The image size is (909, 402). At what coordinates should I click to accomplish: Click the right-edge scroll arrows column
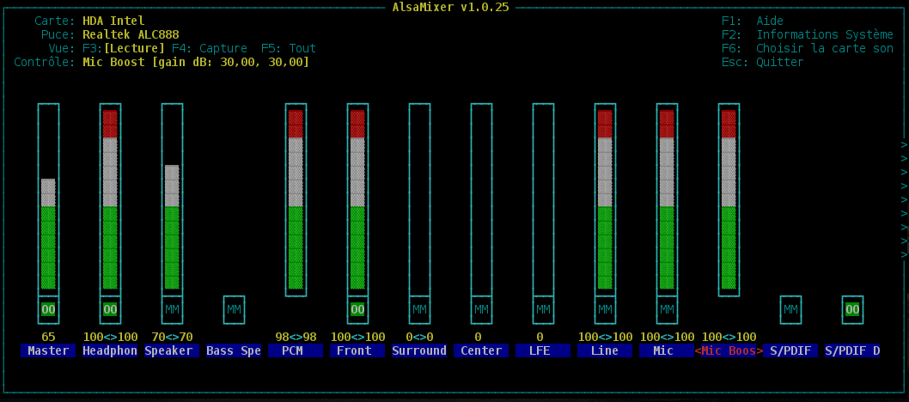click(904, 199)
